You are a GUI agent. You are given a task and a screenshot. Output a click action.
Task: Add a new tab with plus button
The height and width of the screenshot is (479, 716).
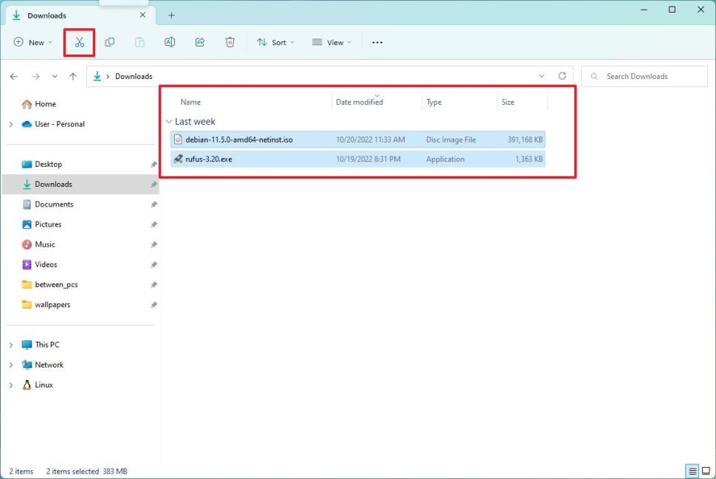click(x=171, y=15)
